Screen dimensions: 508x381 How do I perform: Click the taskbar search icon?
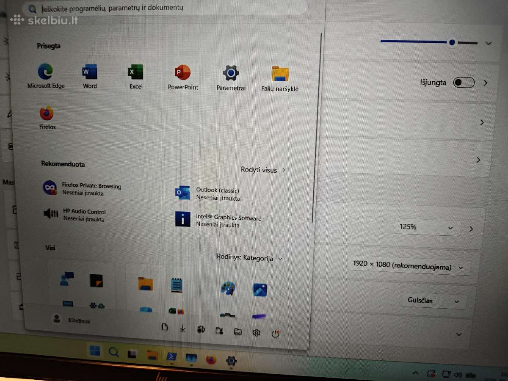[x=113, y=352]
